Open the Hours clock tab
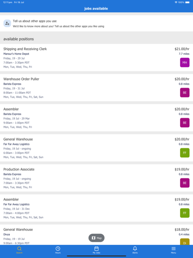The height and width of the screenshot is (258, 193). tap(58, 249)
